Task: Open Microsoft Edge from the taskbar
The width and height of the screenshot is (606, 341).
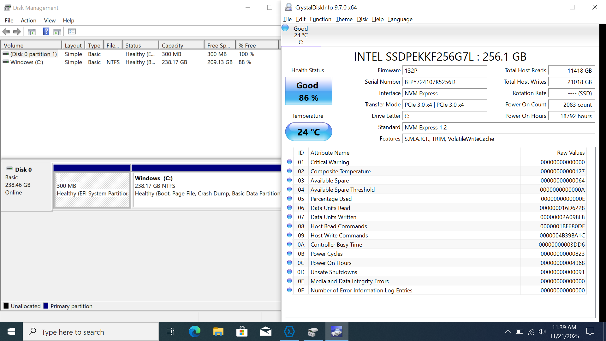Action: pos(194,332)
